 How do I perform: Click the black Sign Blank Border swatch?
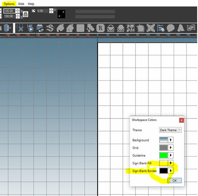(x=163, y=170)
